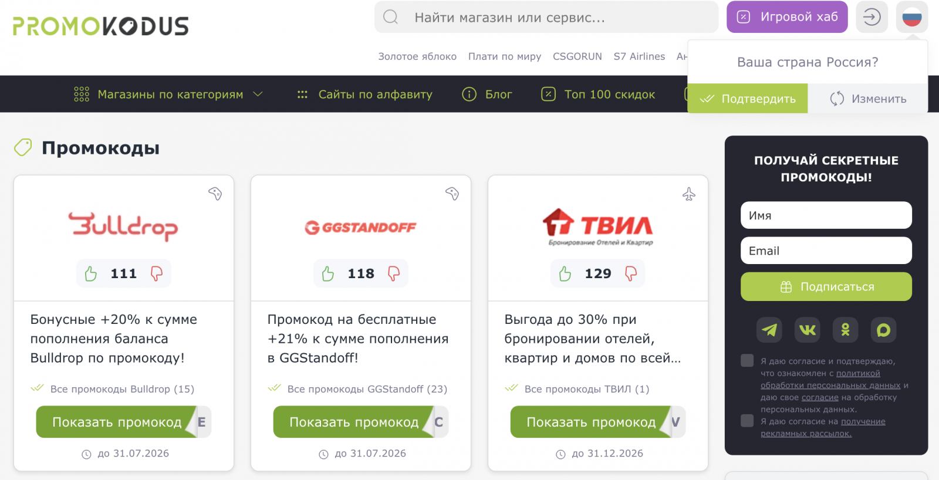The image size is (939, 480).
Task: Open Все промокоды GGStandoff link
Action: point(367,389)
